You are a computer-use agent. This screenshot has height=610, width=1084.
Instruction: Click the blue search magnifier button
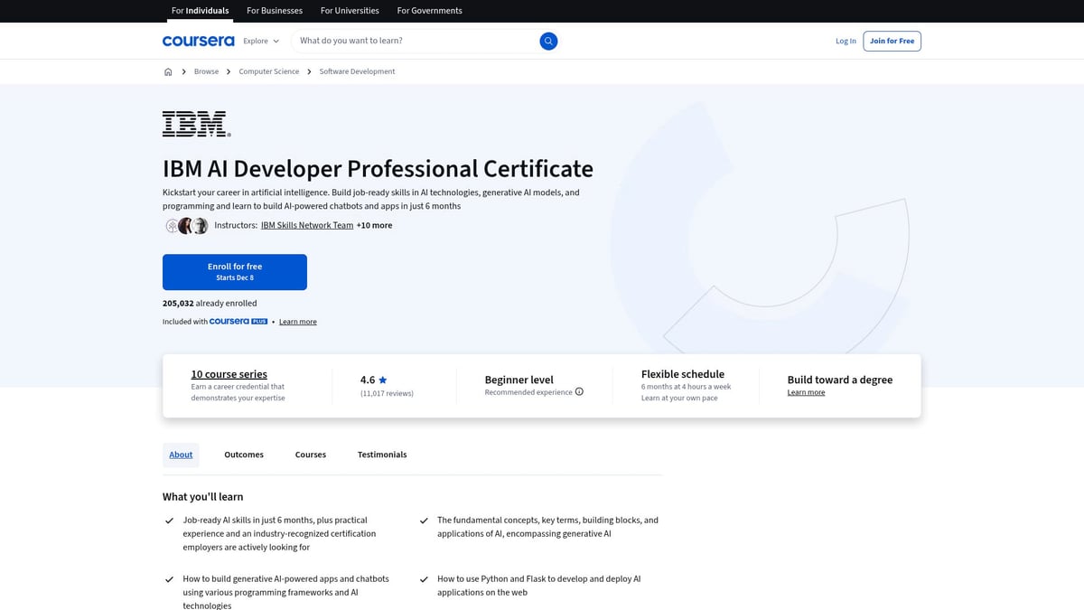coord(548,41)
